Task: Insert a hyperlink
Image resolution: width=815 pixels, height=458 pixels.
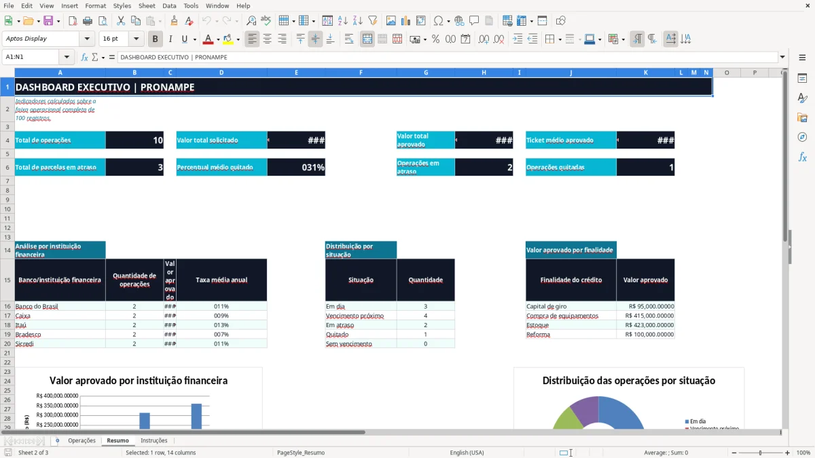Action: tap(459, 21)
